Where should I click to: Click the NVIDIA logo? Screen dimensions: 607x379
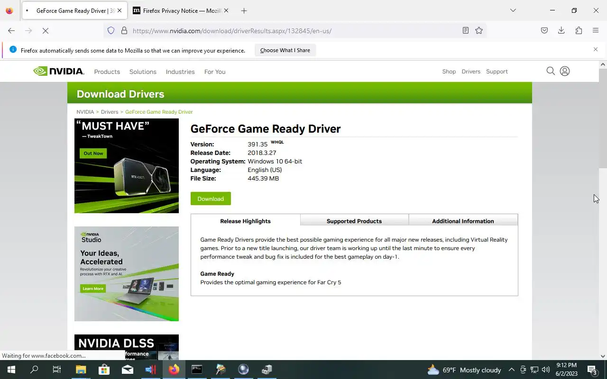[x=59, y=71]
